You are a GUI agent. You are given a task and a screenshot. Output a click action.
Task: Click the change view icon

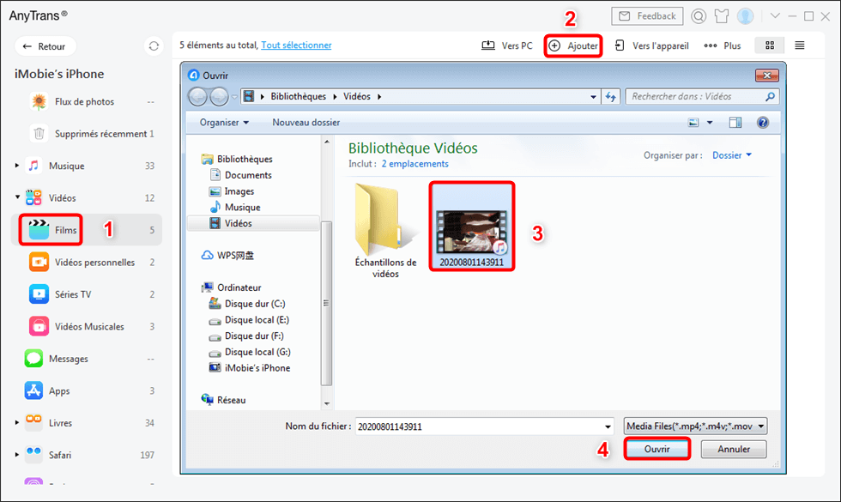pos(693,123)
